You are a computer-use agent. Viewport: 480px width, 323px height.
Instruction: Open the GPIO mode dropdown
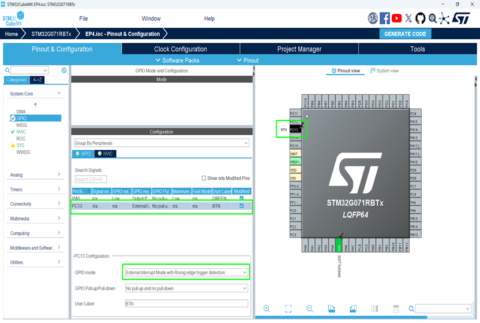(186, 272)
